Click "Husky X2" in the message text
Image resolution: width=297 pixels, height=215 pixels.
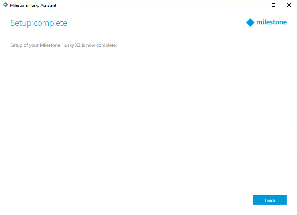(x=71, y=45)
